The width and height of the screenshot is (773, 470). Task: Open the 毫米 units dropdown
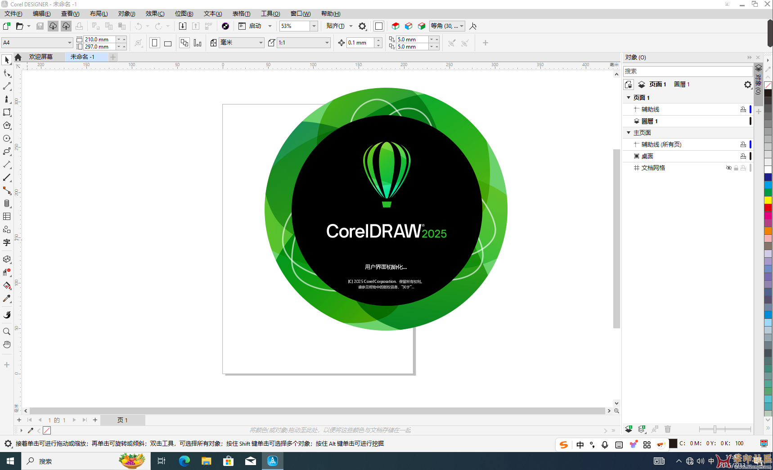click(x=261, y=43)
